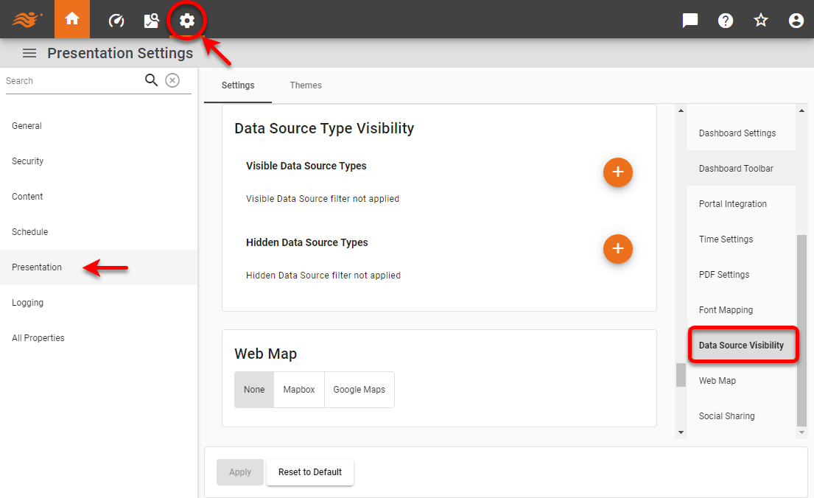Open the favorites star icon
814x498 pixels.
[x=761, y=20]
